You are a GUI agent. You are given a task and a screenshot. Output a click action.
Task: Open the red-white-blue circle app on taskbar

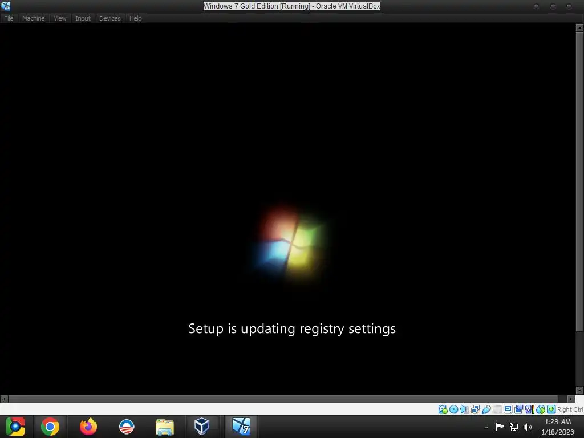(x=127, y=427)
